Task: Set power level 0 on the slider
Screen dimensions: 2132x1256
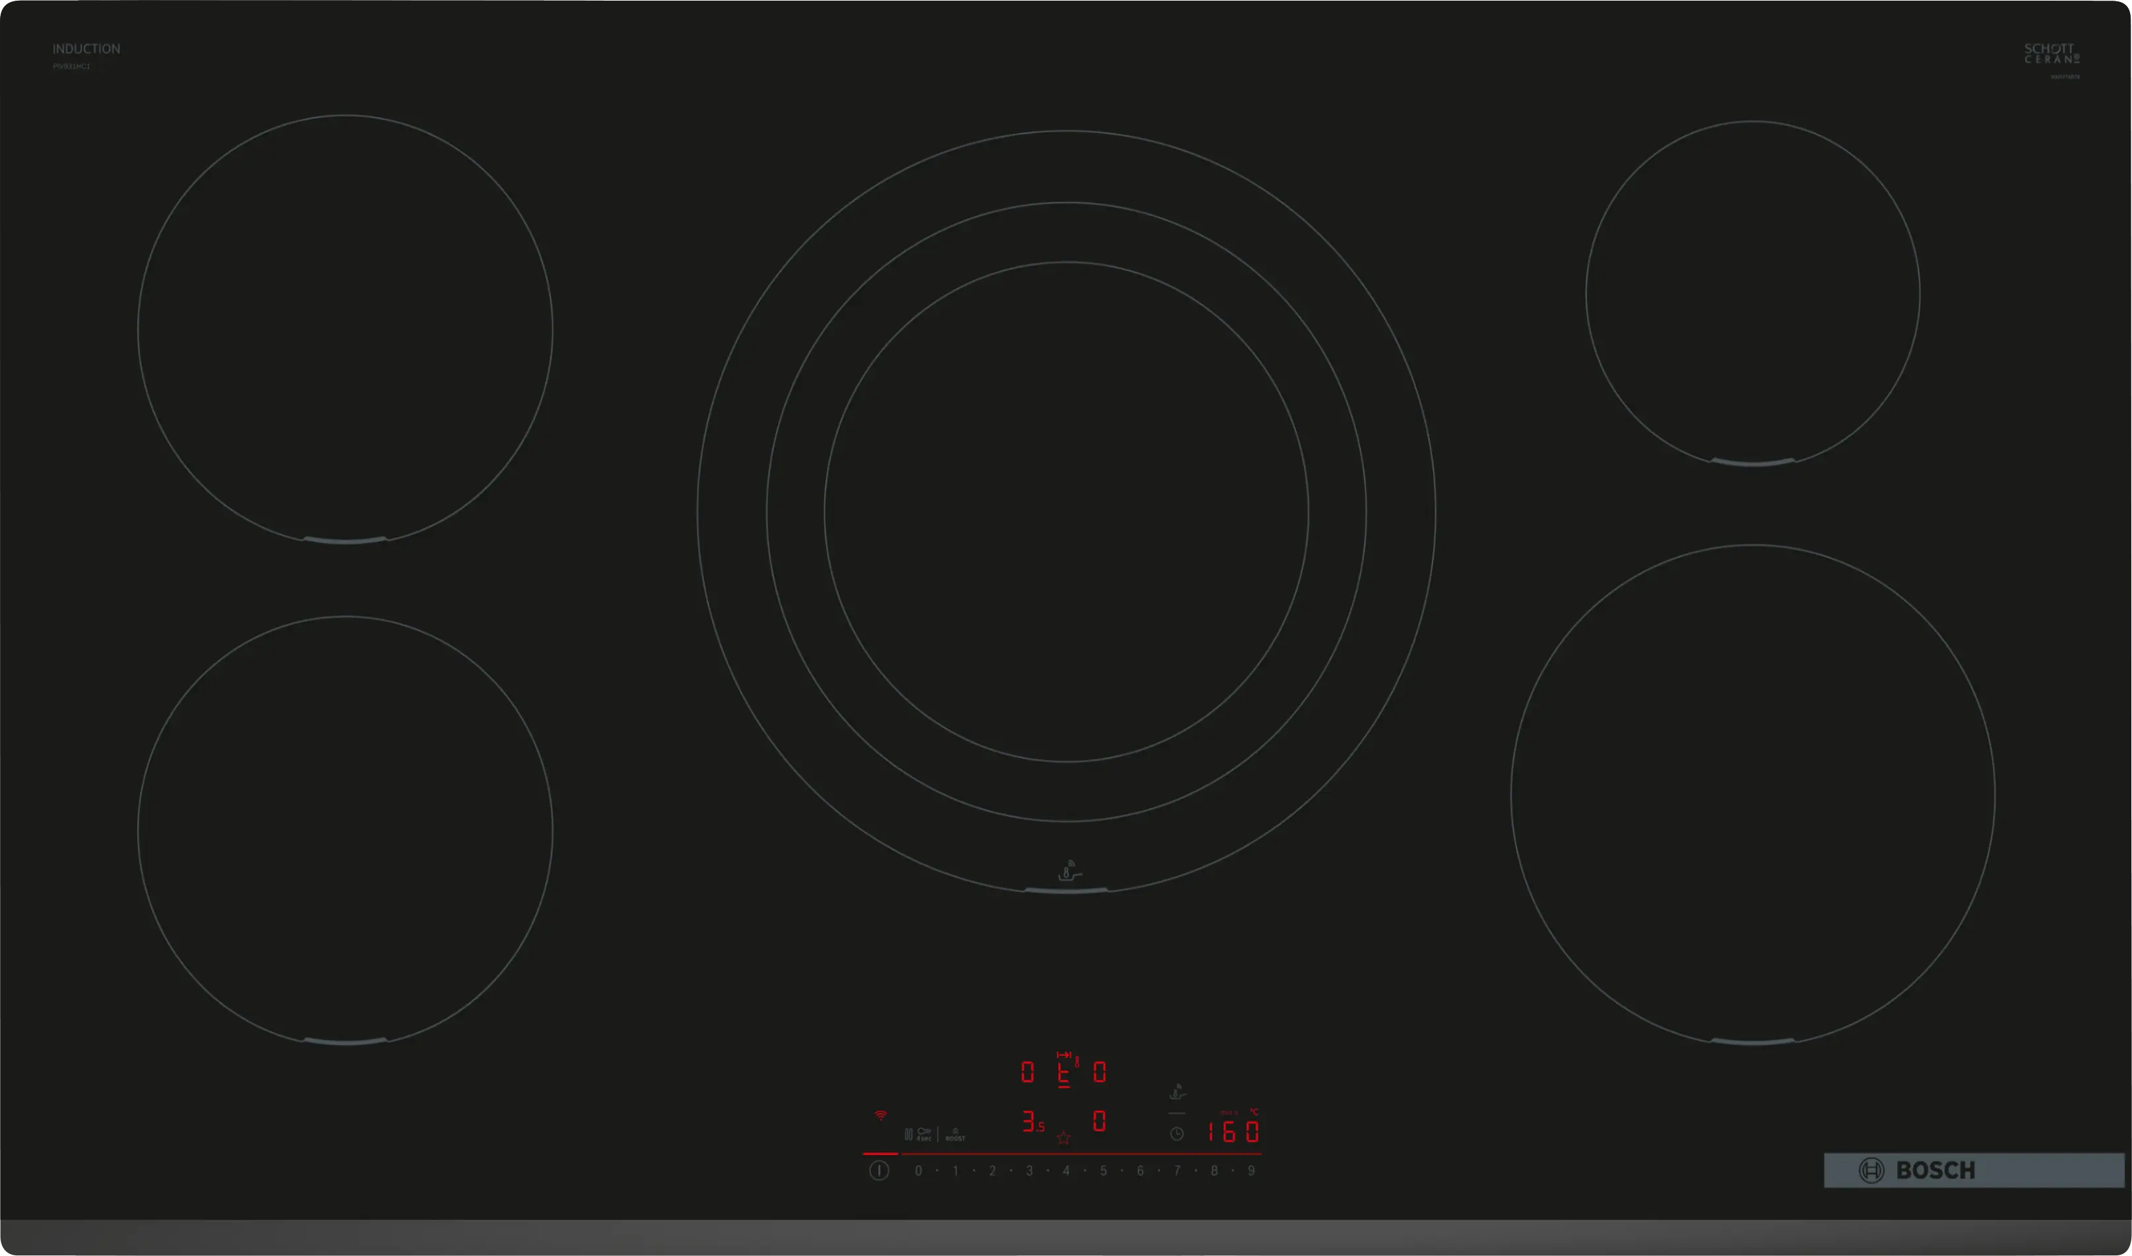Action: 919,1170
